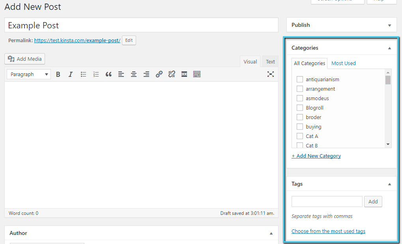Image resolution: width=402 pixels, height=244 pixels.
Task: Select the Cat A category checkbox
Action: pos(300,136)
